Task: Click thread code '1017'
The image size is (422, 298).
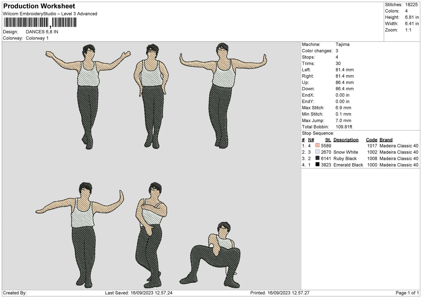Action: [372, 146]
